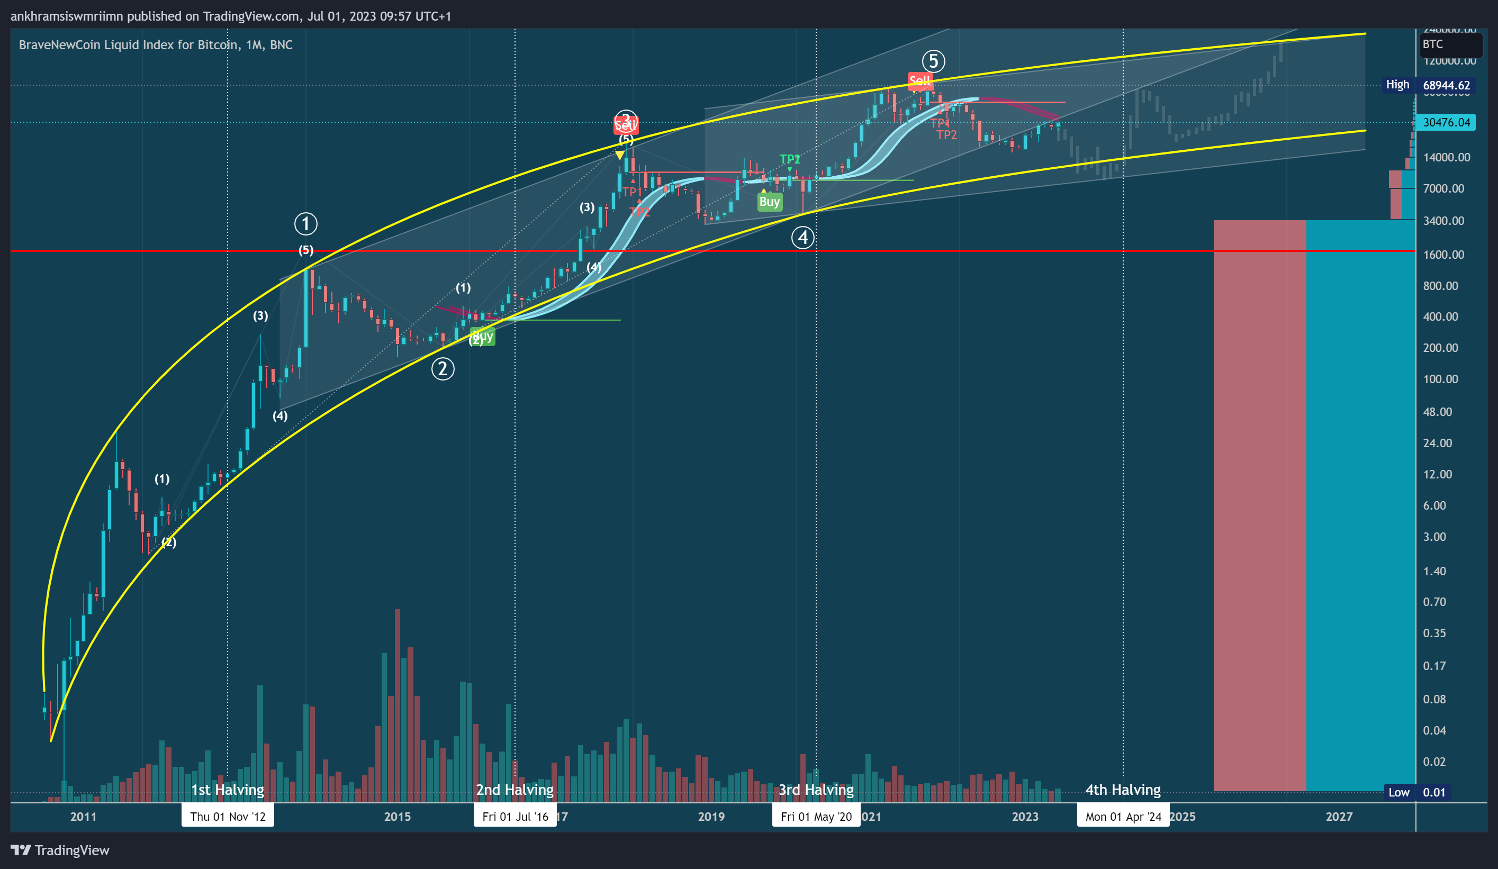This screenshot has height=869, width=1498.
Task: Click the TradingView logo at the bottom
Action: coord(59,850)
